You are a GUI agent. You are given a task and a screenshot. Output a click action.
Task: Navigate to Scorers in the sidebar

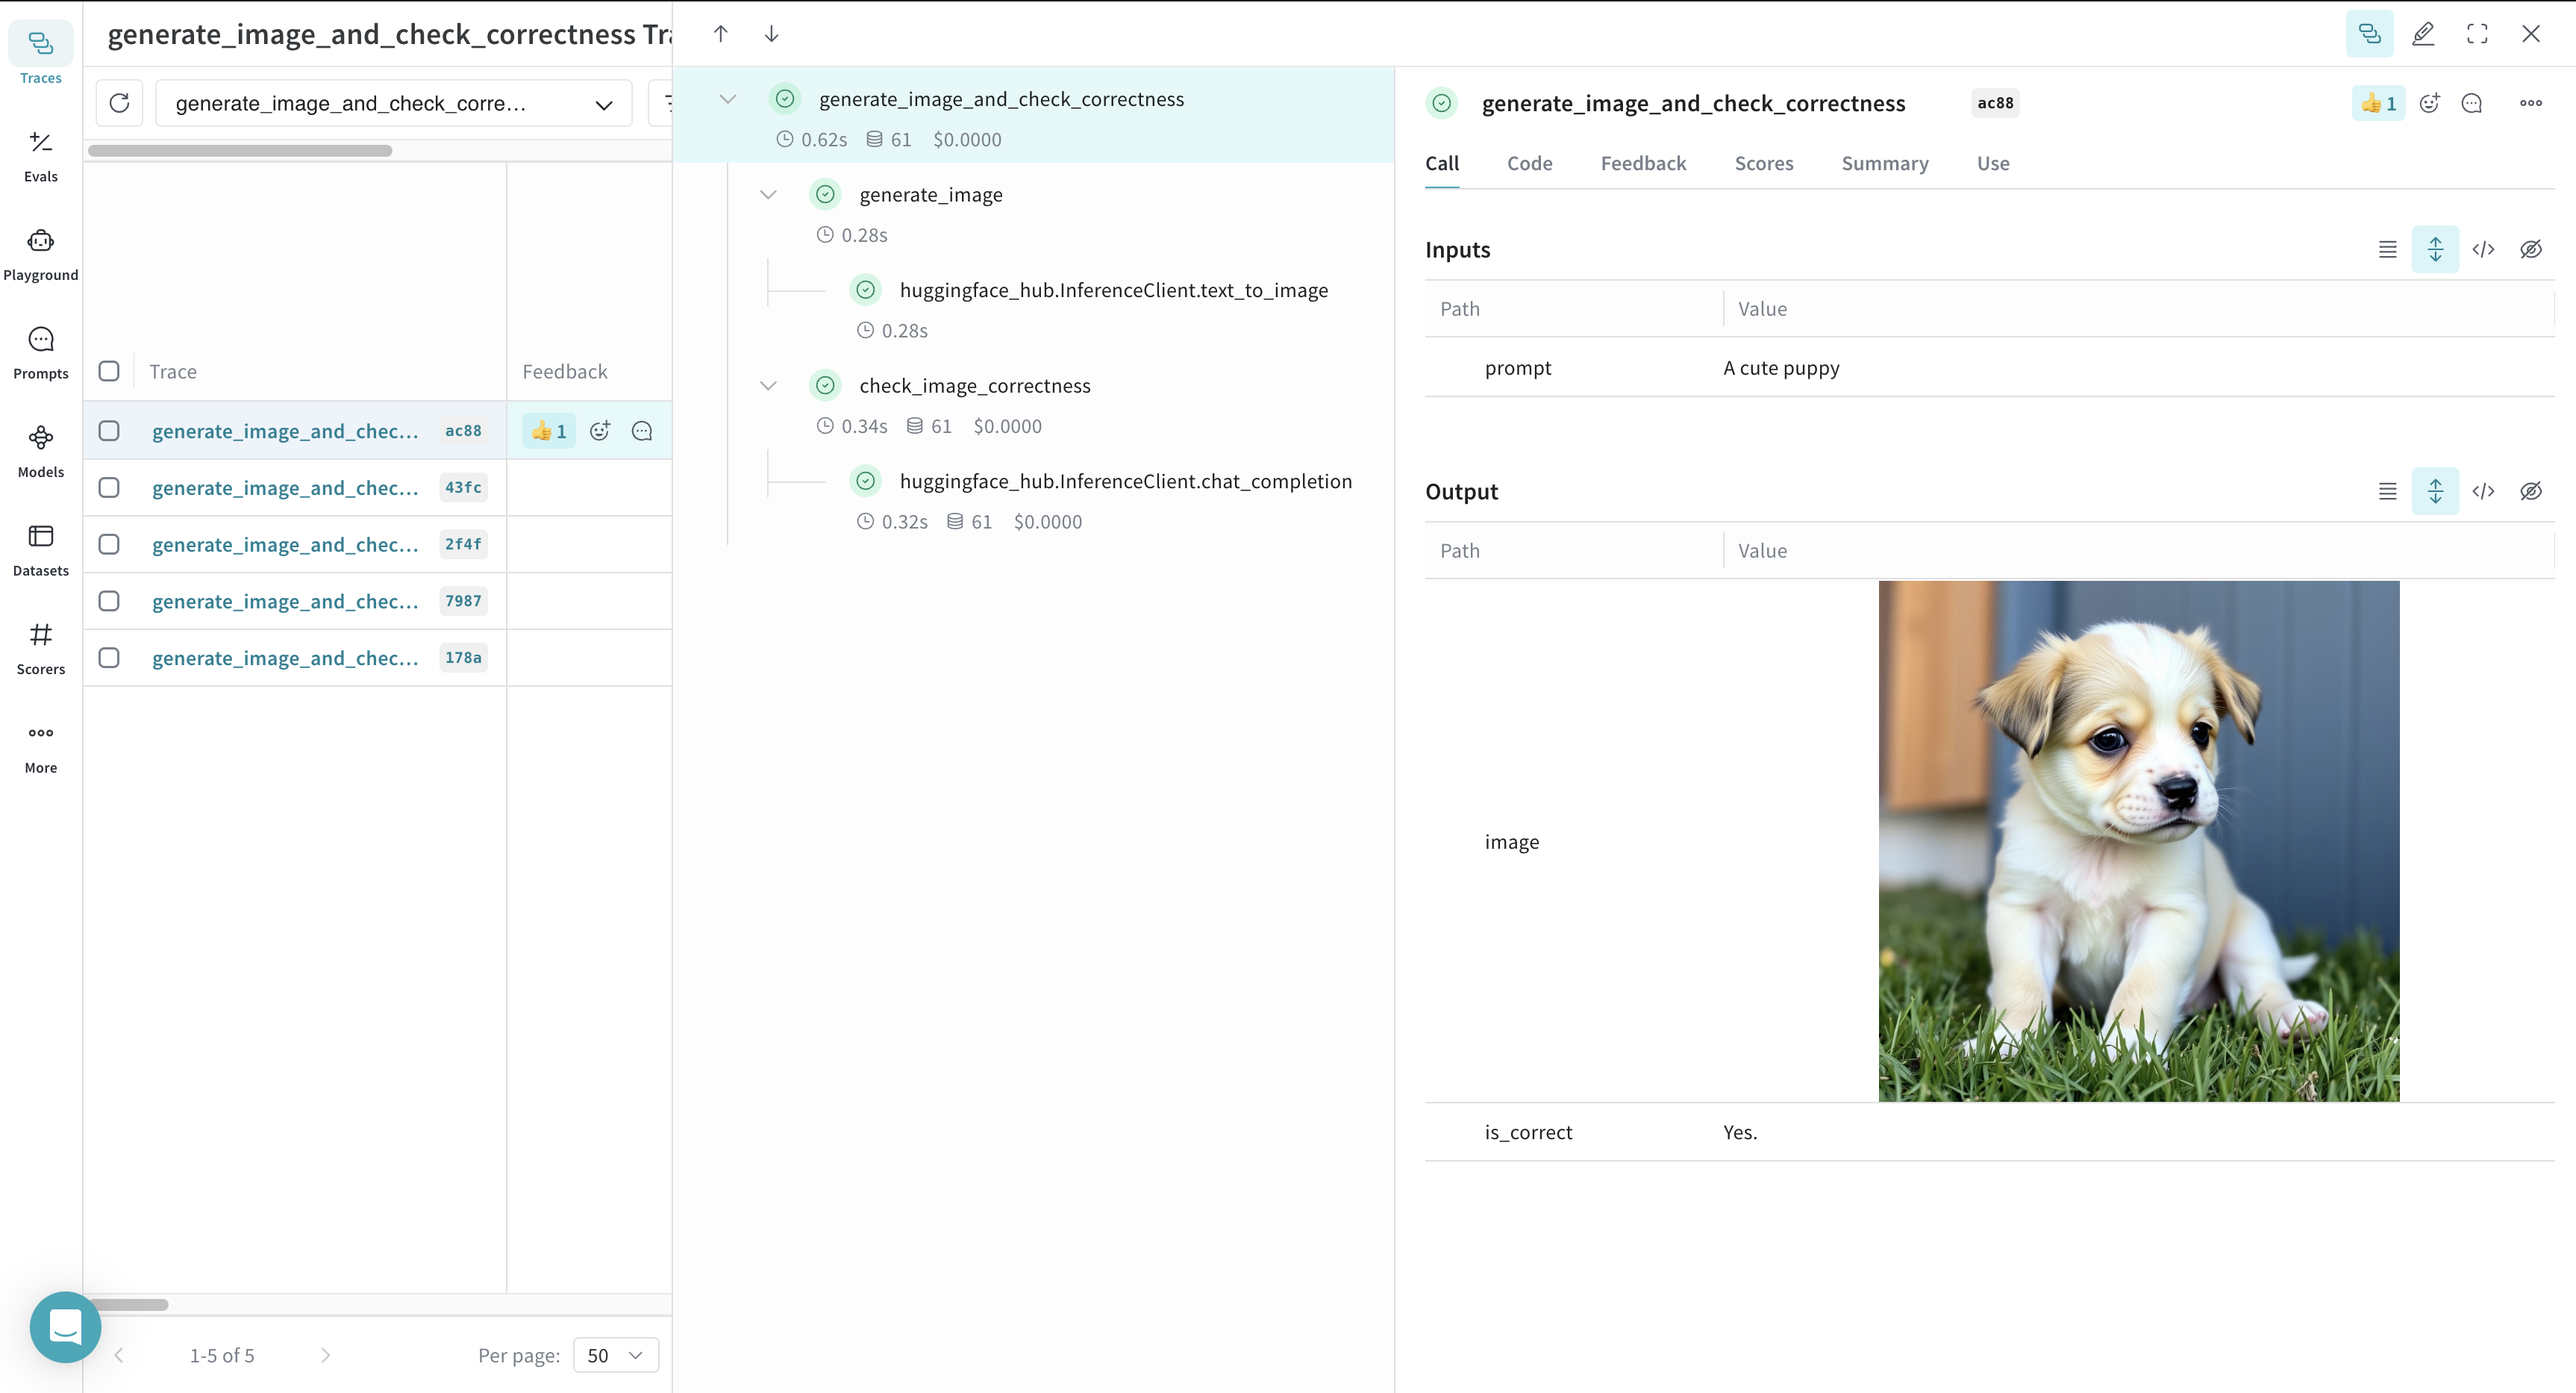click(40, 646)
